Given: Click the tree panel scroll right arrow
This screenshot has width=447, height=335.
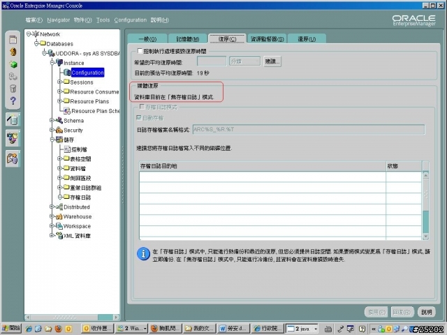Looking at the screenshot, I should 117,317.
